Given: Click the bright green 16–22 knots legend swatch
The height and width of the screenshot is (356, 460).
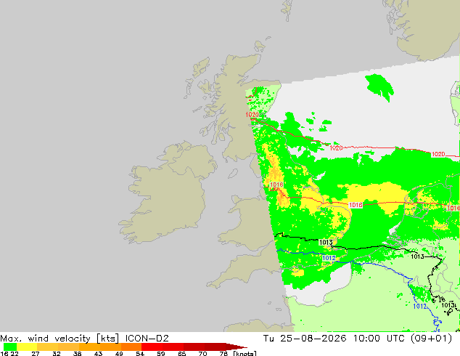Looking at the screenshot, I should pyautogui.click(x=10, y=347).
